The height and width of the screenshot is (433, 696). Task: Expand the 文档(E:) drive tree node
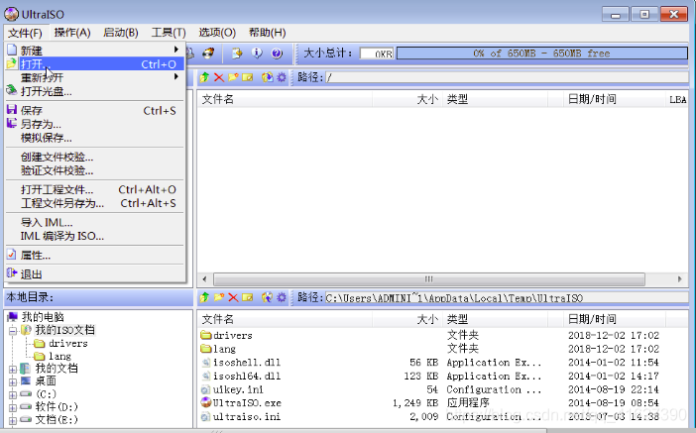click(x=13, y=420)
